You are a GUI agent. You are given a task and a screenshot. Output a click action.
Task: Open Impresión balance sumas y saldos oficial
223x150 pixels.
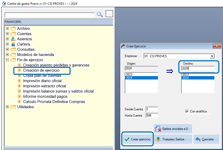click(58, 91)
